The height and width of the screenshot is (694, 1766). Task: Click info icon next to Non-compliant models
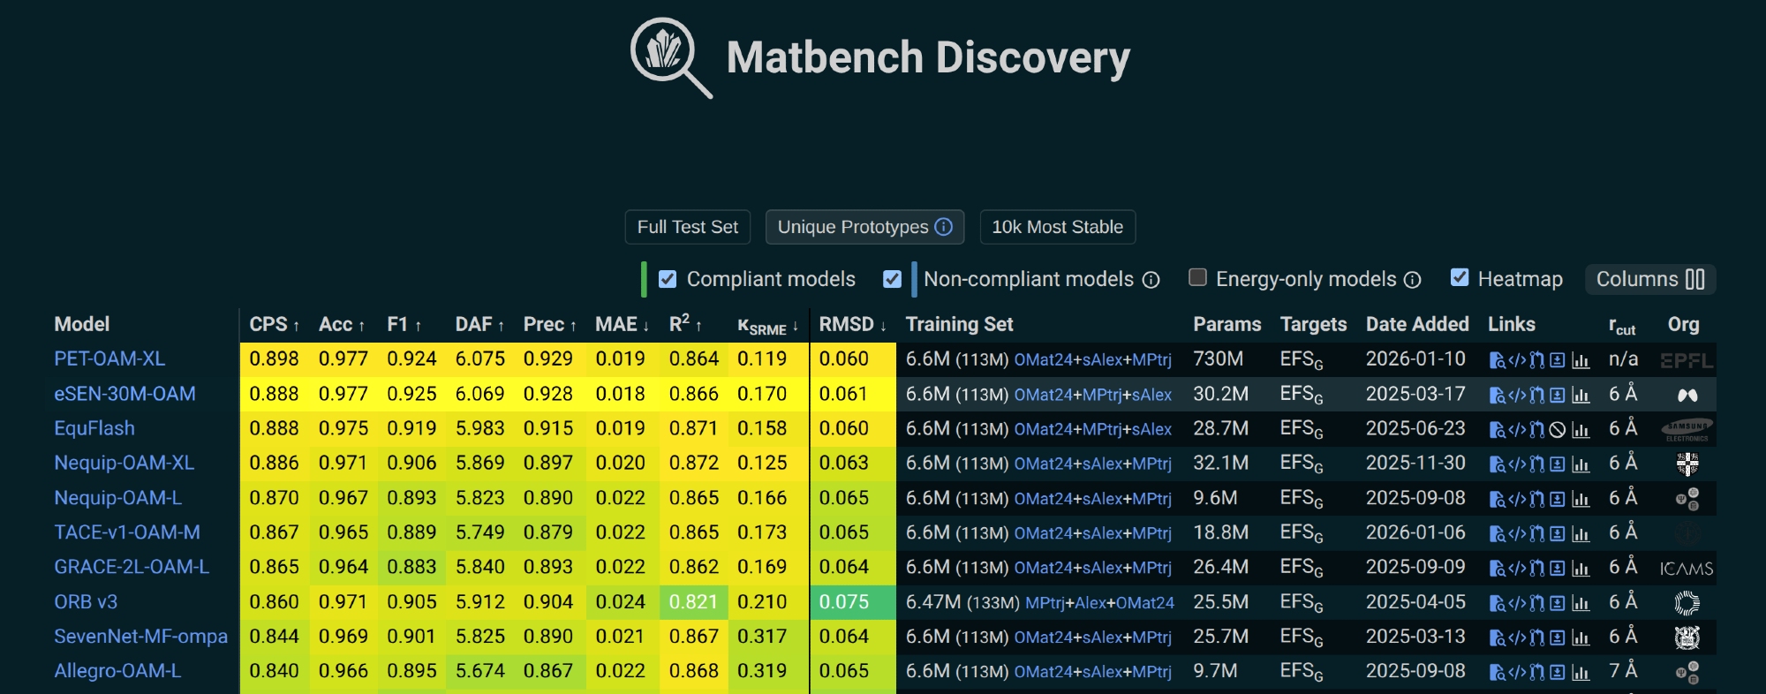(1151, 280)
